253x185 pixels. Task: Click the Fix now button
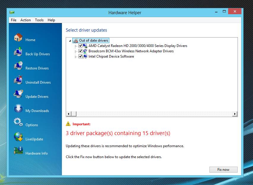point(223,170)
